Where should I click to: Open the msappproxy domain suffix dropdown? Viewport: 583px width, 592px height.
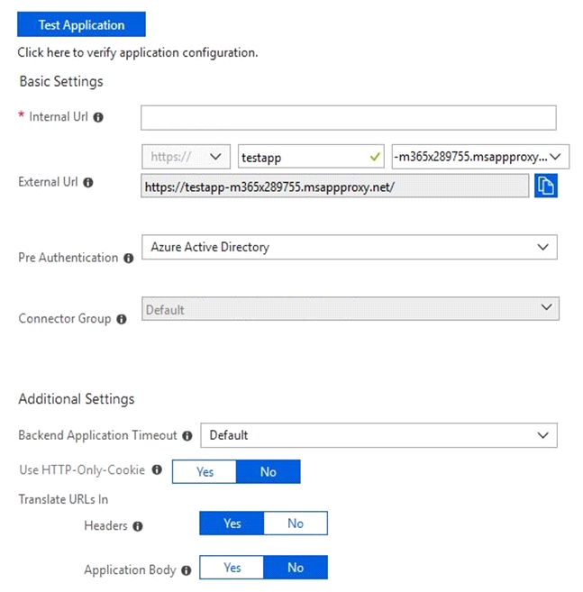480,157
